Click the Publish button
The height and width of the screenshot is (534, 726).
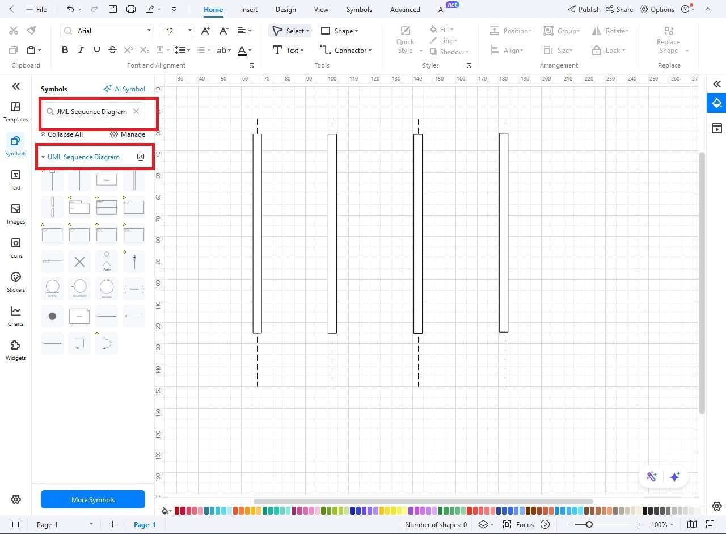pos(584,9)
